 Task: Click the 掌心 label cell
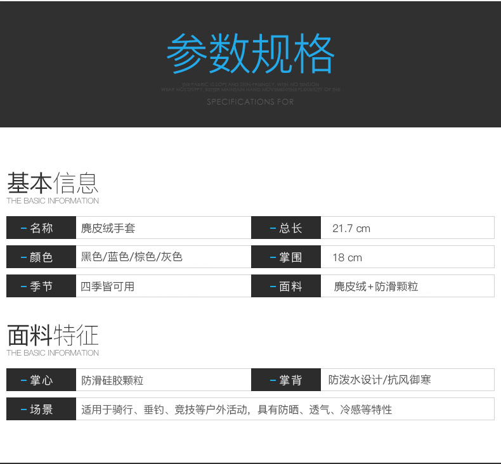[x=41, y=380]
